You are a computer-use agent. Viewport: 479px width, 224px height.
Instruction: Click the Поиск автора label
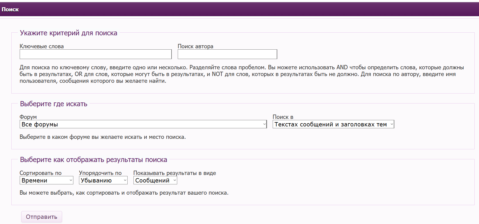[x=195, y=46]
